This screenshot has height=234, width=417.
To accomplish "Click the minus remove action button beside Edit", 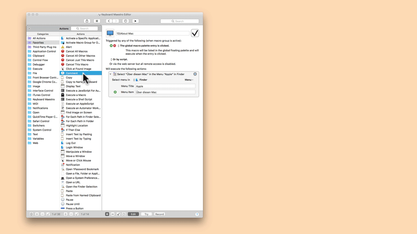I will (x=113, y=214).
